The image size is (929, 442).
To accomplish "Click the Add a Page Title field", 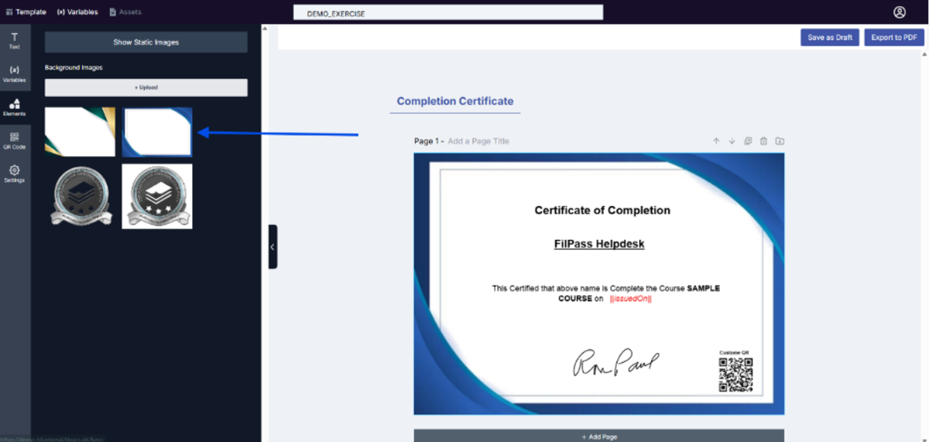I will (x=478, y=141).
